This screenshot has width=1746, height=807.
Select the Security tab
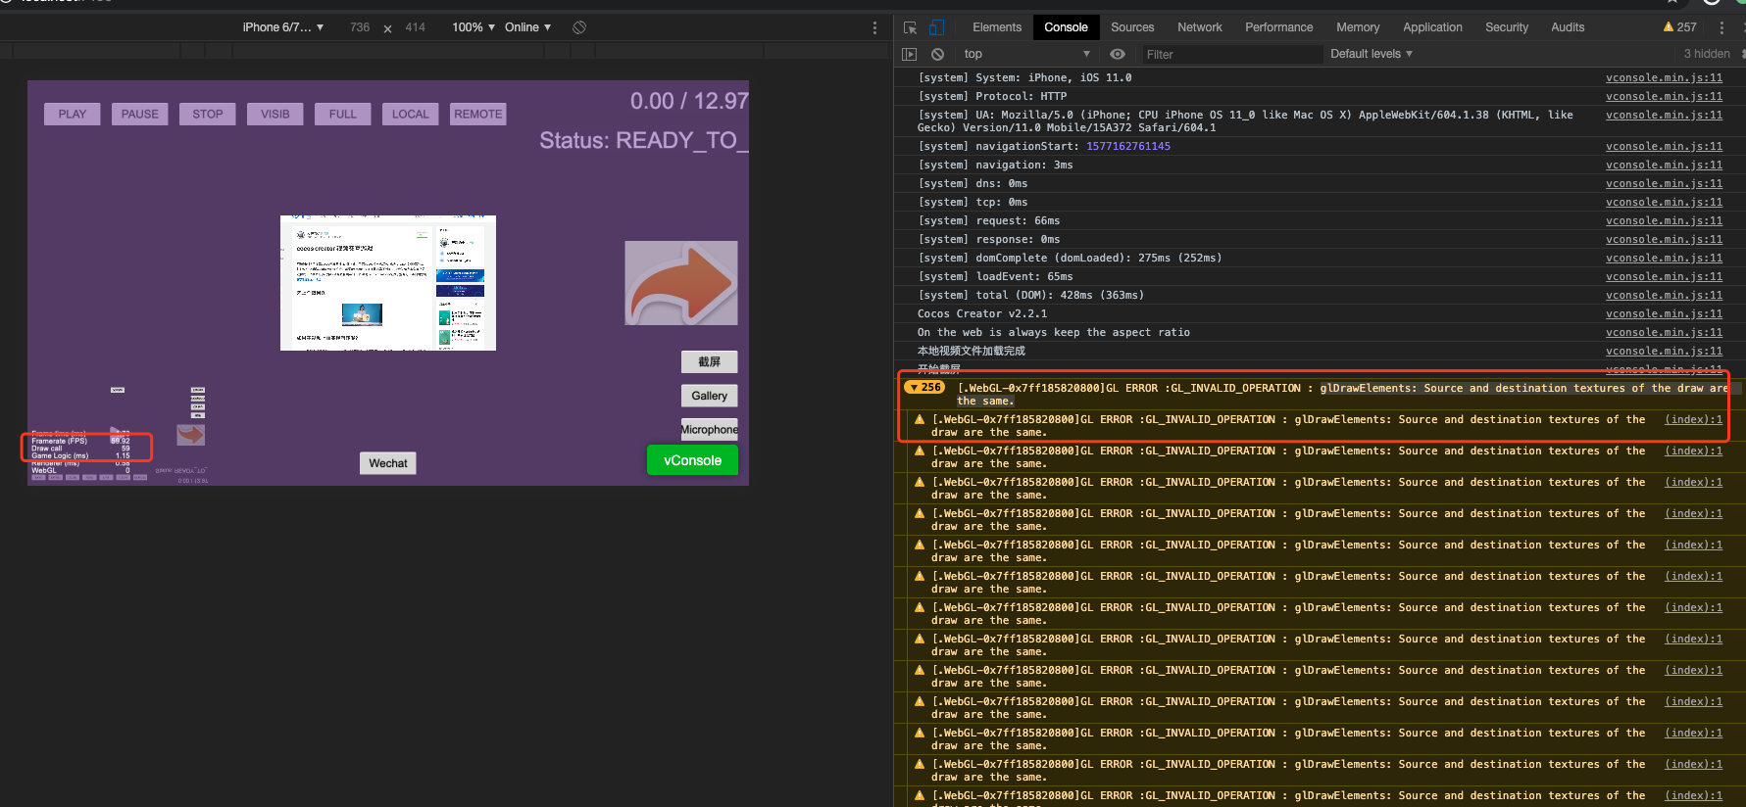(x=1507, y=27)
